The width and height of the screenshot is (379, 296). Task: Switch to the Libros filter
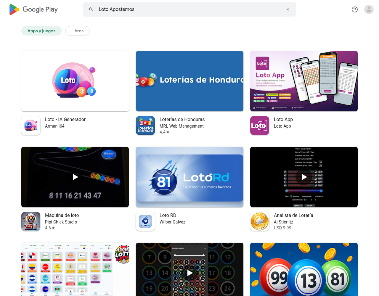tap(77, 31)
